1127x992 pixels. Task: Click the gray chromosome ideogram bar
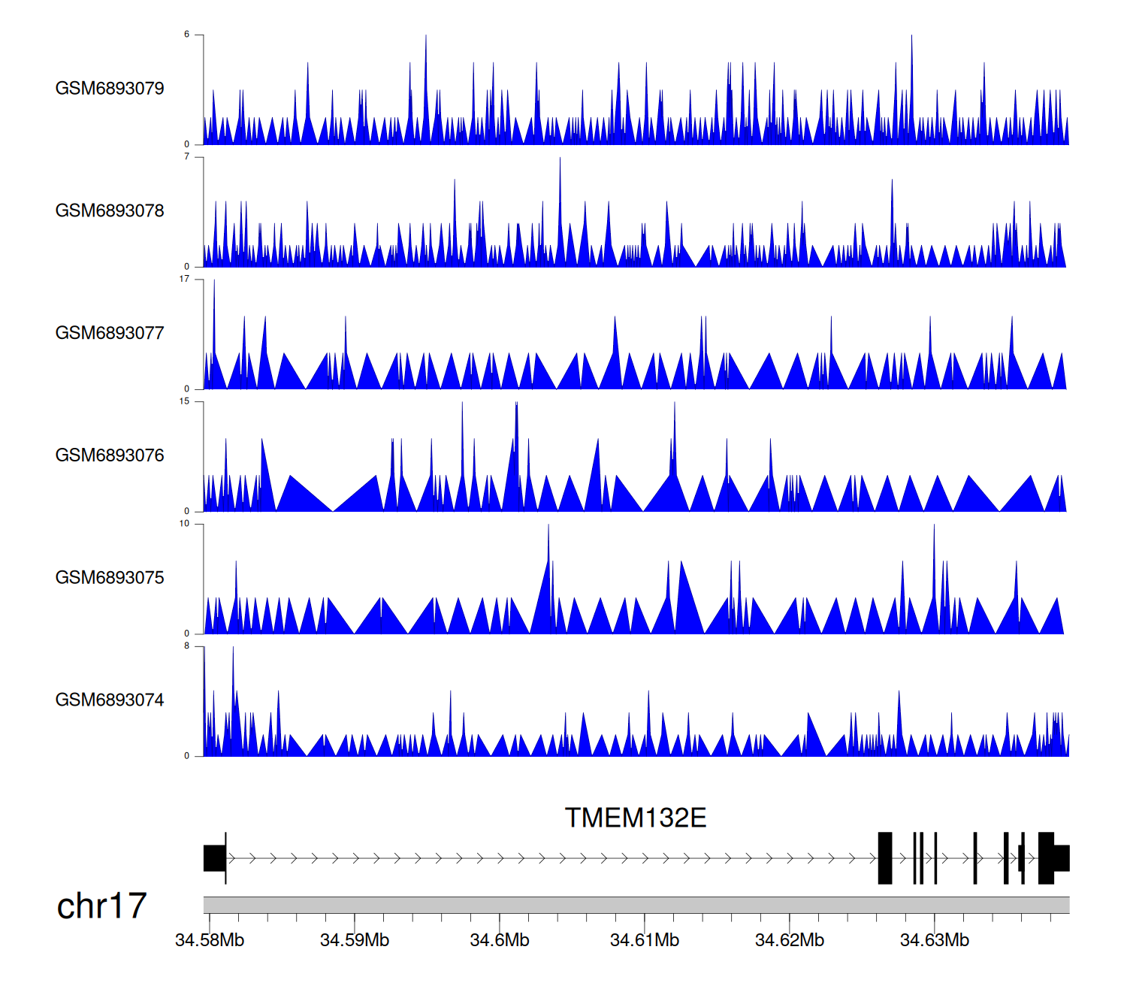636,905
